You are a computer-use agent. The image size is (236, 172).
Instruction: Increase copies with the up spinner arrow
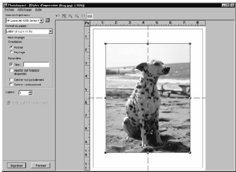tap(31, 91)
